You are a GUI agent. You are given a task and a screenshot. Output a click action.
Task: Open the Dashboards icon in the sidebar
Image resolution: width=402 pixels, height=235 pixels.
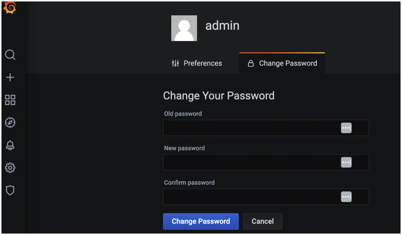[10, 100]
